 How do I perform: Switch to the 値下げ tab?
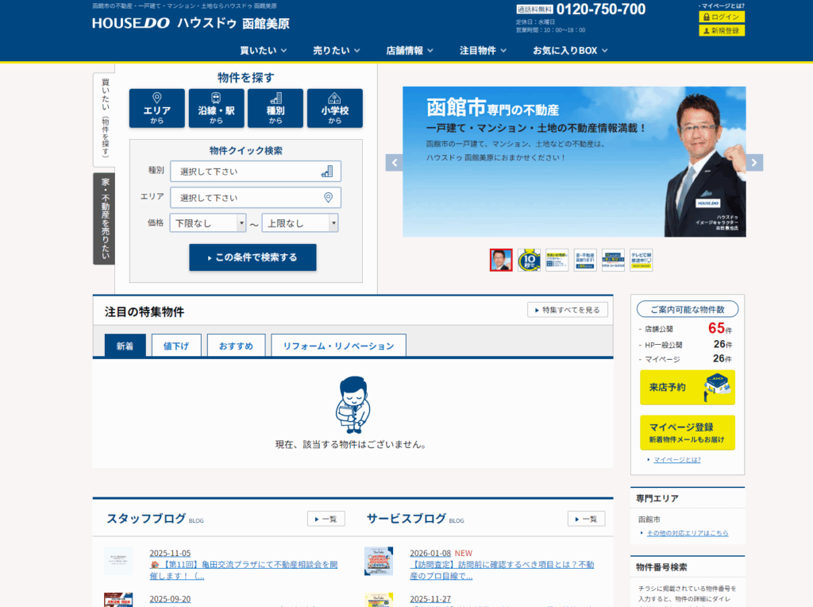pos(176,346)
